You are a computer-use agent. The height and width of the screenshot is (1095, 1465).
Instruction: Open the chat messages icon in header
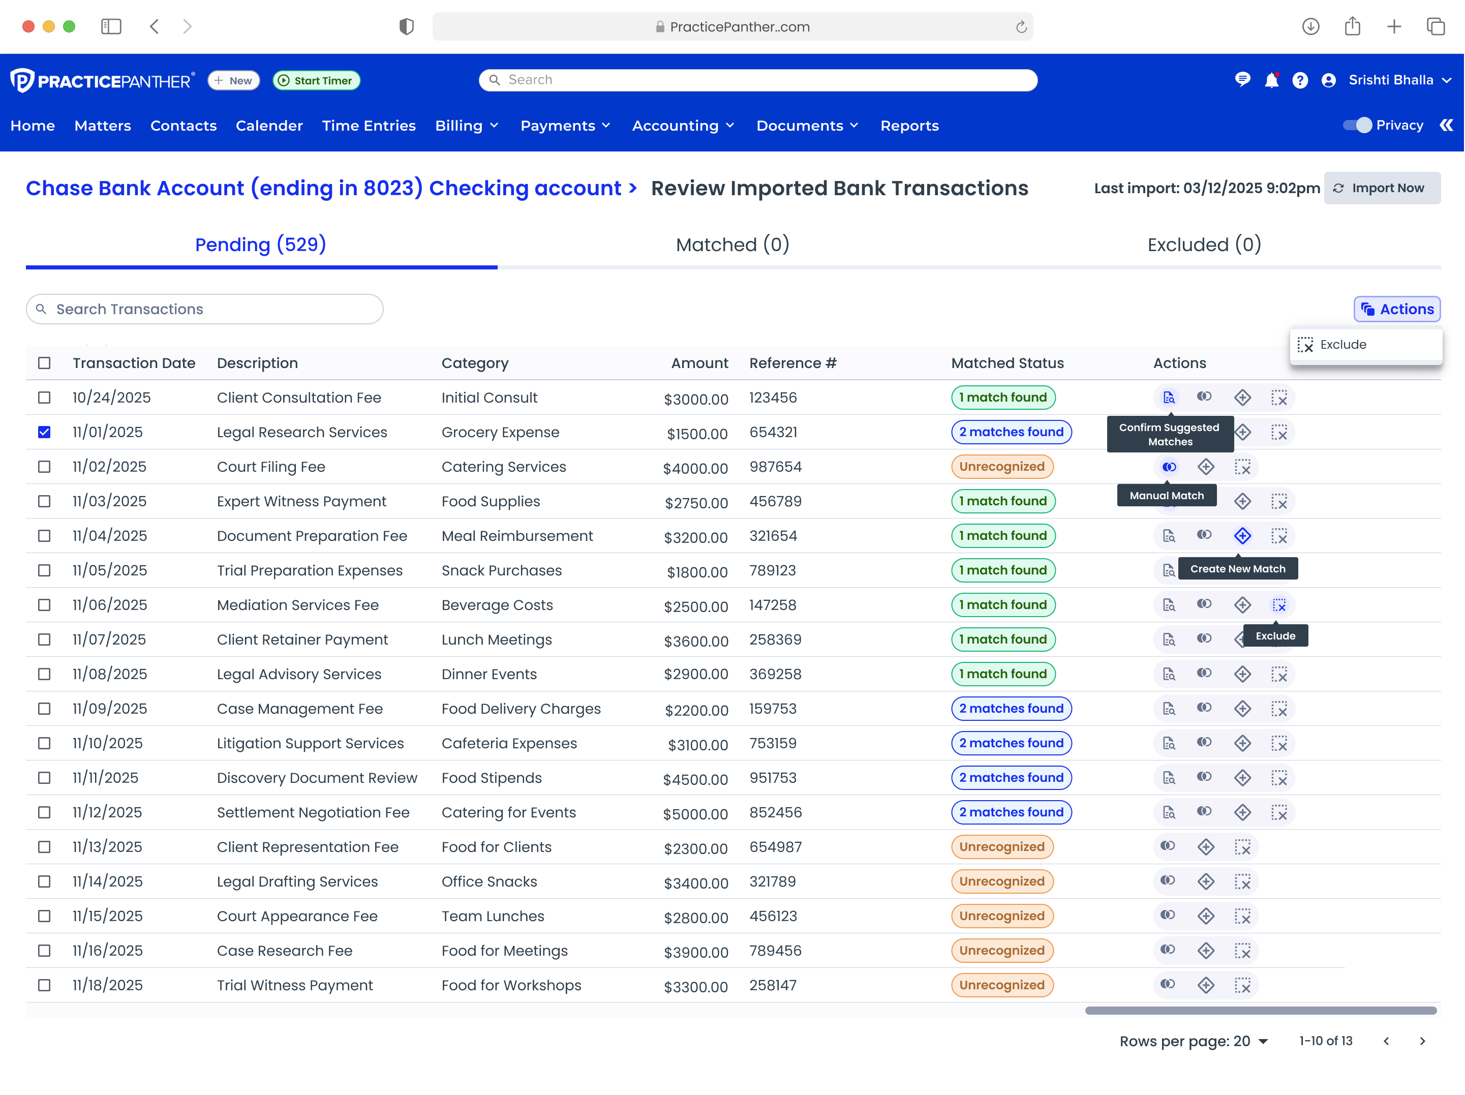tap(1242, 80)
